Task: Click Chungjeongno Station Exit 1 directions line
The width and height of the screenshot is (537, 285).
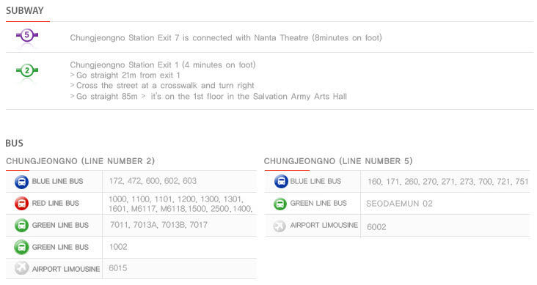Action: click(163, 64)
